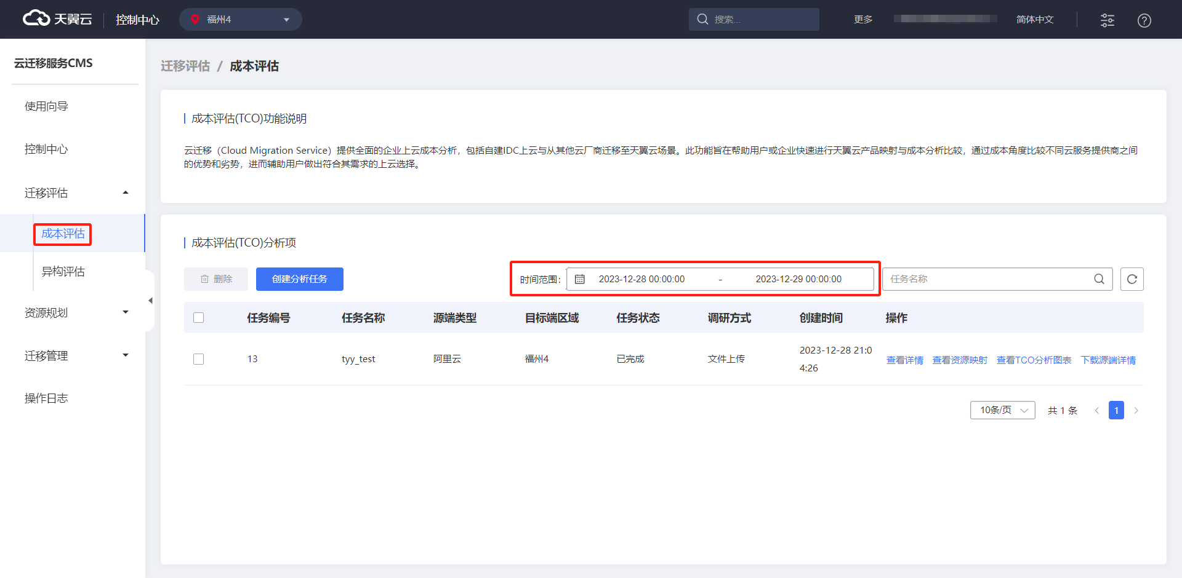This screenshot has width=1182, height=578.
Task: Click the calendar icon in time range
Action: coord(580,279)
